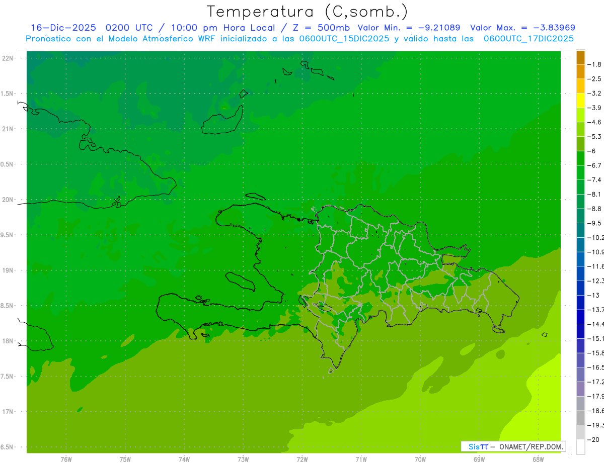Click the '72W' longitude label
The height and width of the screenshot is (466, 604).
302,459
